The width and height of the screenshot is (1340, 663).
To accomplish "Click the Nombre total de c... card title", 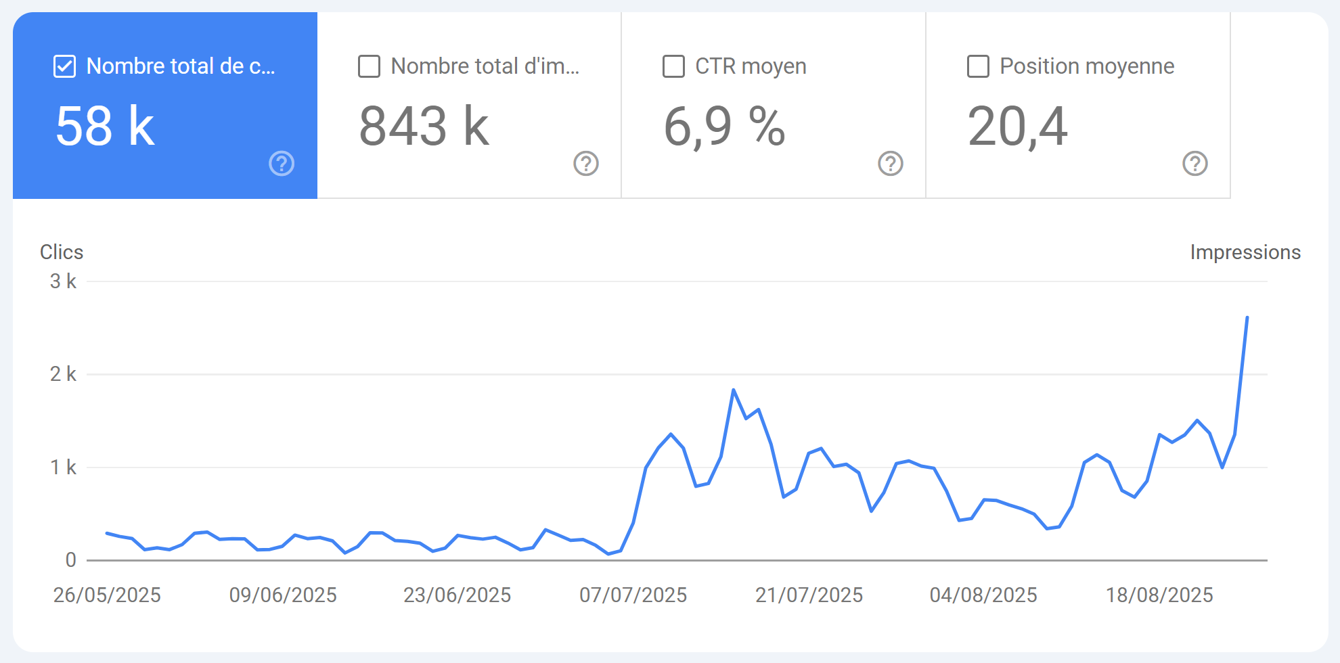I will click(181, 66).
